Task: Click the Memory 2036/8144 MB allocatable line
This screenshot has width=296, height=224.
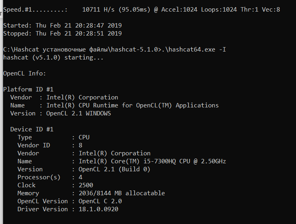Action: (91, 193)
